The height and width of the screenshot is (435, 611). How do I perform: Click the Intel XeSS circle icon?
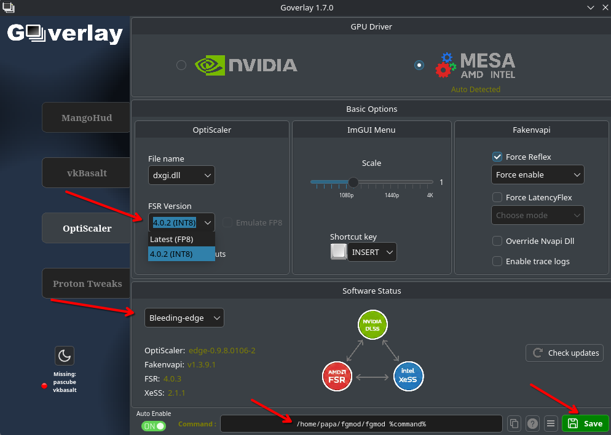point(408,377)
